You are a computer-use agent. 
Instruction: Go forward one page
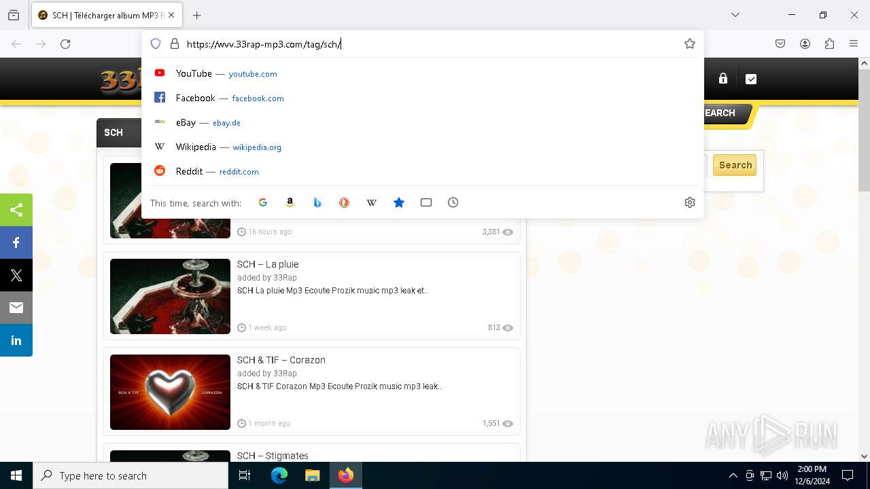tap(41, 43)
